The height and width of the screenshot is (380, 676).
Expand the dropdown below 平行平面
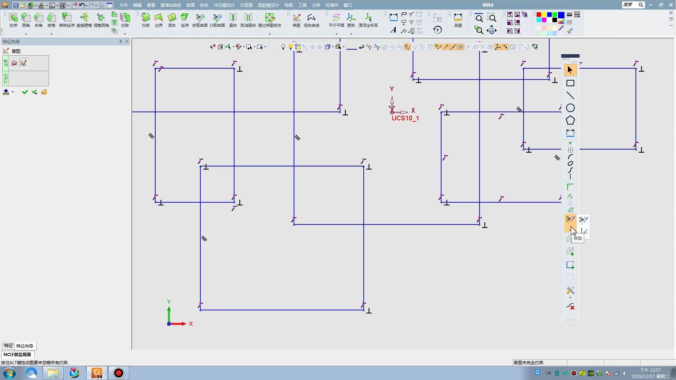pos(336,34)
